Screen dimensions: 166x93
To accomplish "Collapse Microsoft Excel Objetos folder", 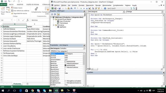I will [x=54, y=19].
